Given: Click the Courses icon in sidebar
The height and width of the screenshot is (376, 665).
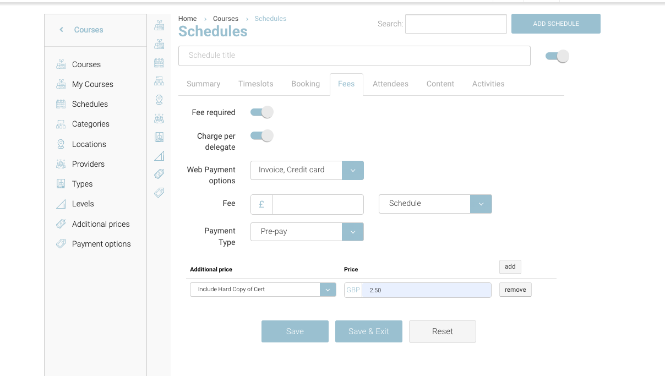Looking at the screenshot, I should (x=61, y=64).
